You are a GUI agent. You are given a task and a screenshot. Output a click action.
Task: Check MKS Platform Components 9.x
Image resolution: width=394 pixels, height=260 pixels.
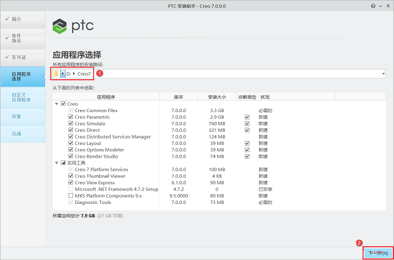point(71,196)
